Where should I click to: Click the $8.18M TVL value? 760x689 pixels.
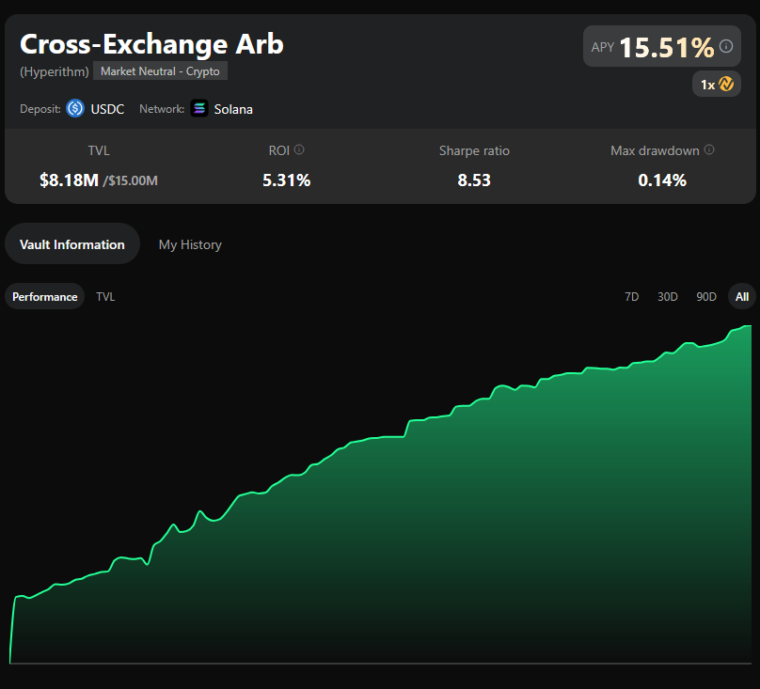(70, 180)
